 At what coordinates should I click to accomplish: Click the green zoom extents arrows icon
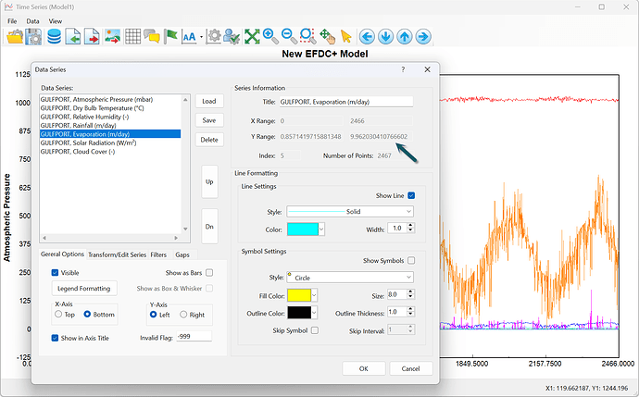pyautogui.click(x=252, y=37)
